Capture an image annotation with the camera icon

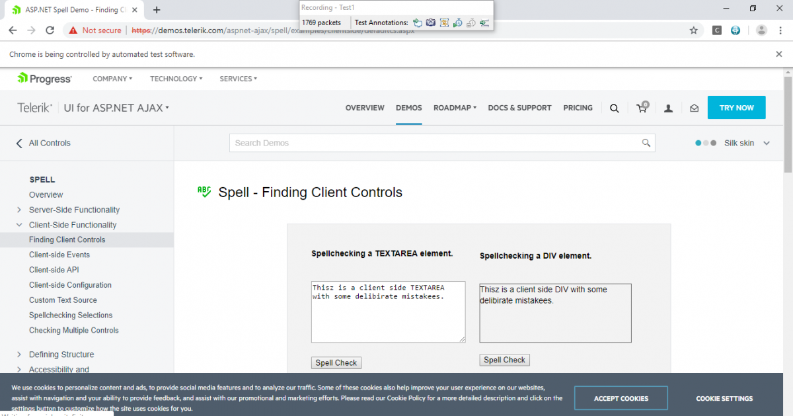coord(431,22)
